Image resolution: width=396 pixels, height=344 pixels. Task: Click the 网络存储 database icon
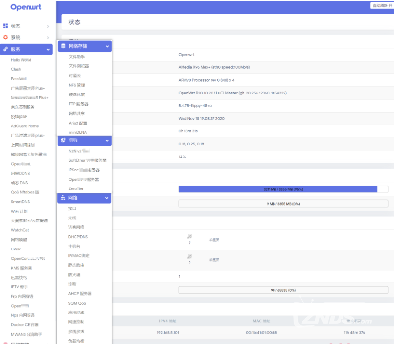click(63, 46)
